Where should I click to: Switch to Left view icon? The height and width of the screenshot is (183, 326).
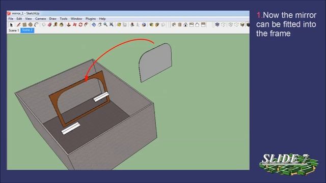pos(203,25)
